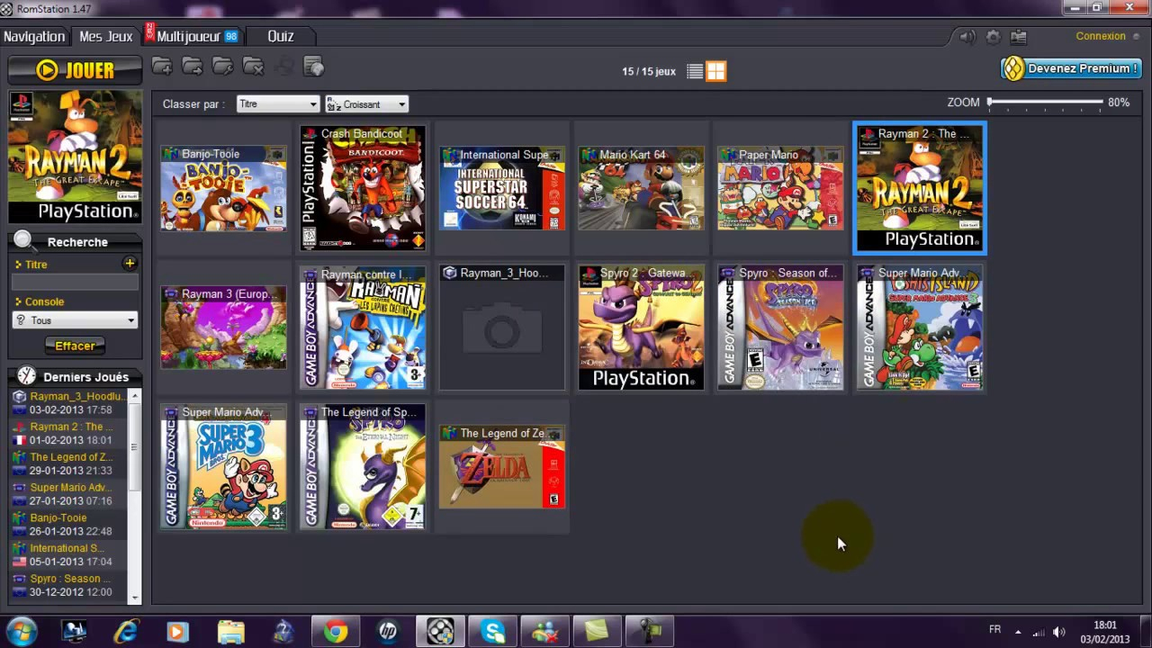Click the Devenez Premium button
The width and height of the screenshot is (1152, 648).
[1070, 68]
